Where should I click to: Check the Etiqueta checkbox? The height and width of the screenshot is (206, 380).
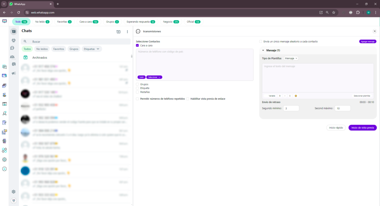coord(137,88)
